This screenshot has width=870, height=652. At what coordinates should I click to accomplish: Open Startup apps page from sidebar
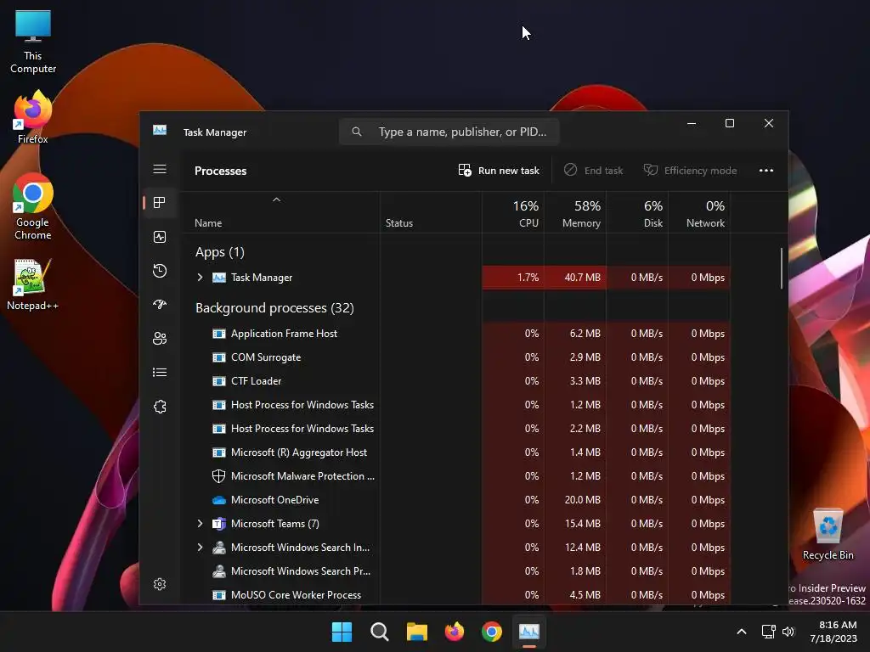(x=160, y=305)
